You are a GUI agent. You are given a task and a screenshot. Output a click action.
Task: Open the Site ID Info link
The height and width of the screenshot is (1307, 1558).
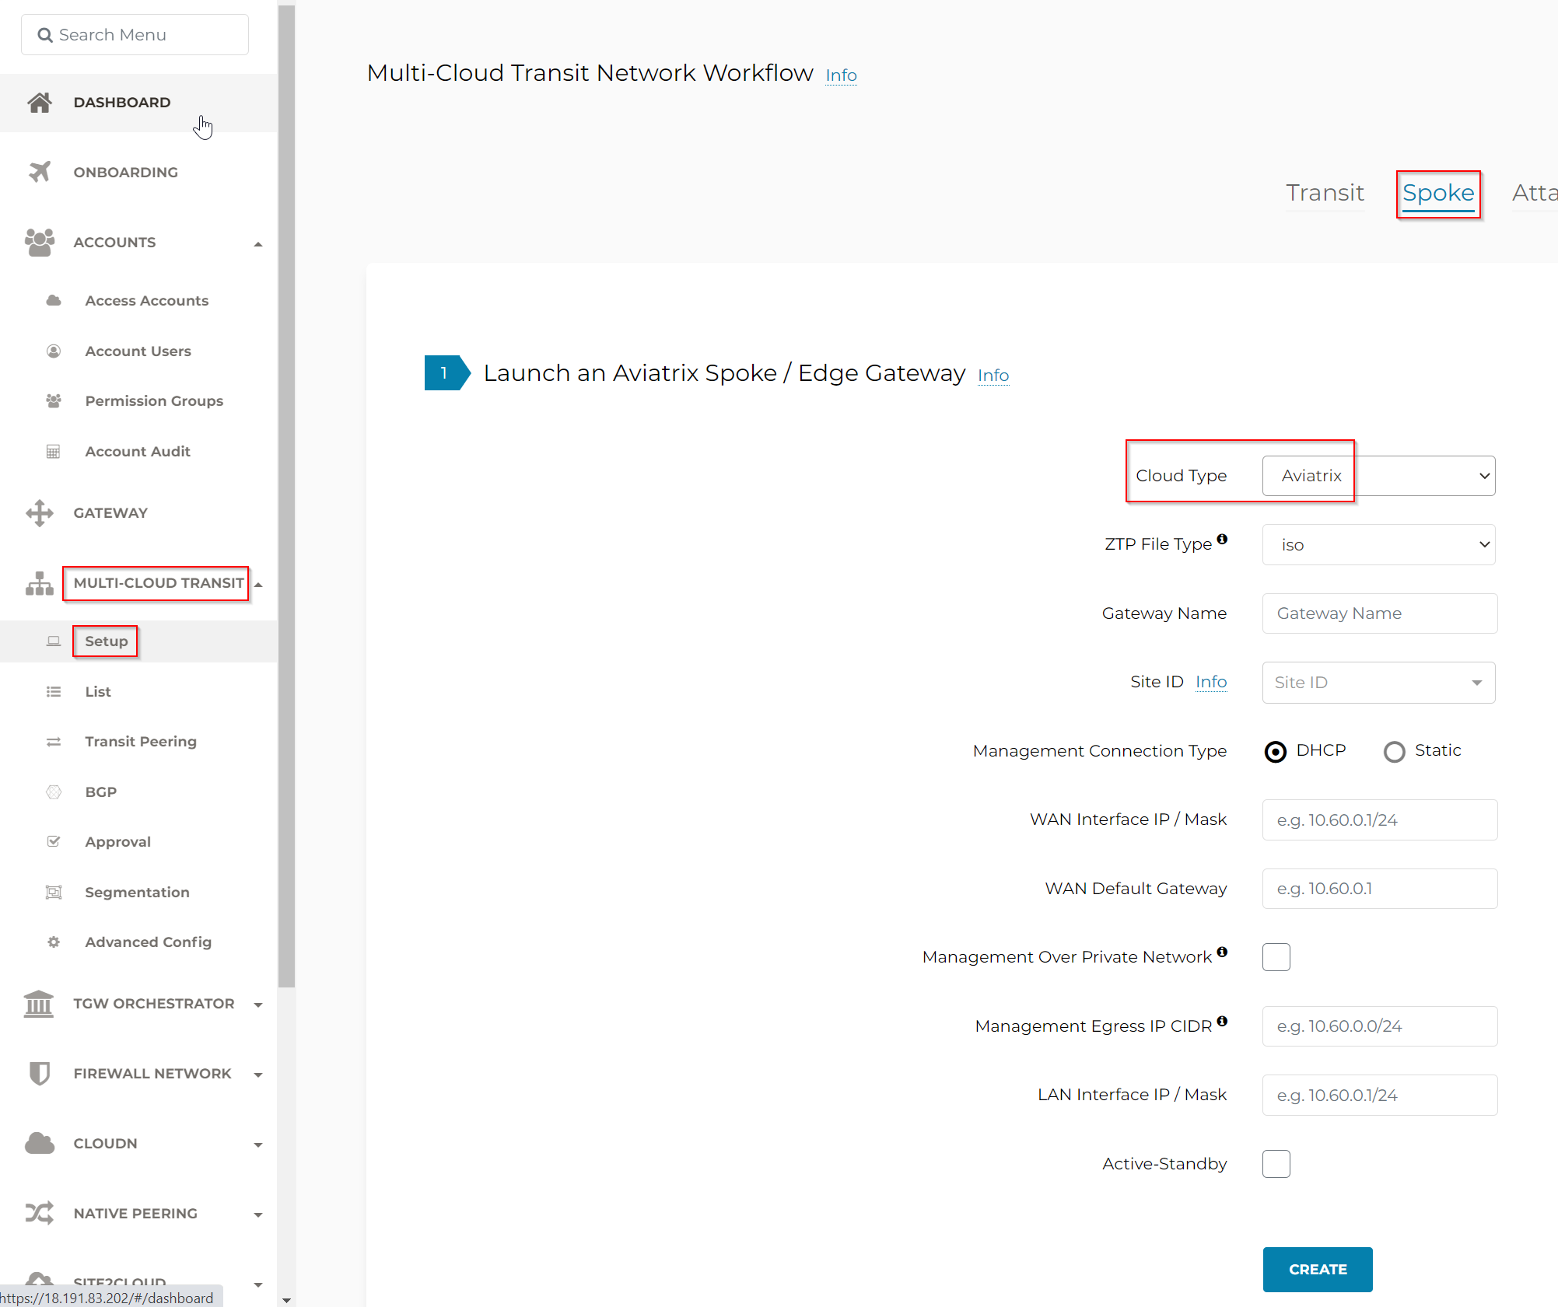pyautogui.click(x=1211, y=682)
